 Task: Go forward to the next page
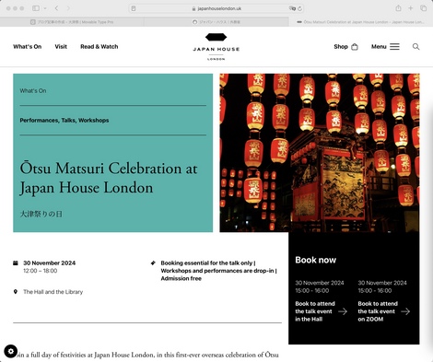click(68, 8)
